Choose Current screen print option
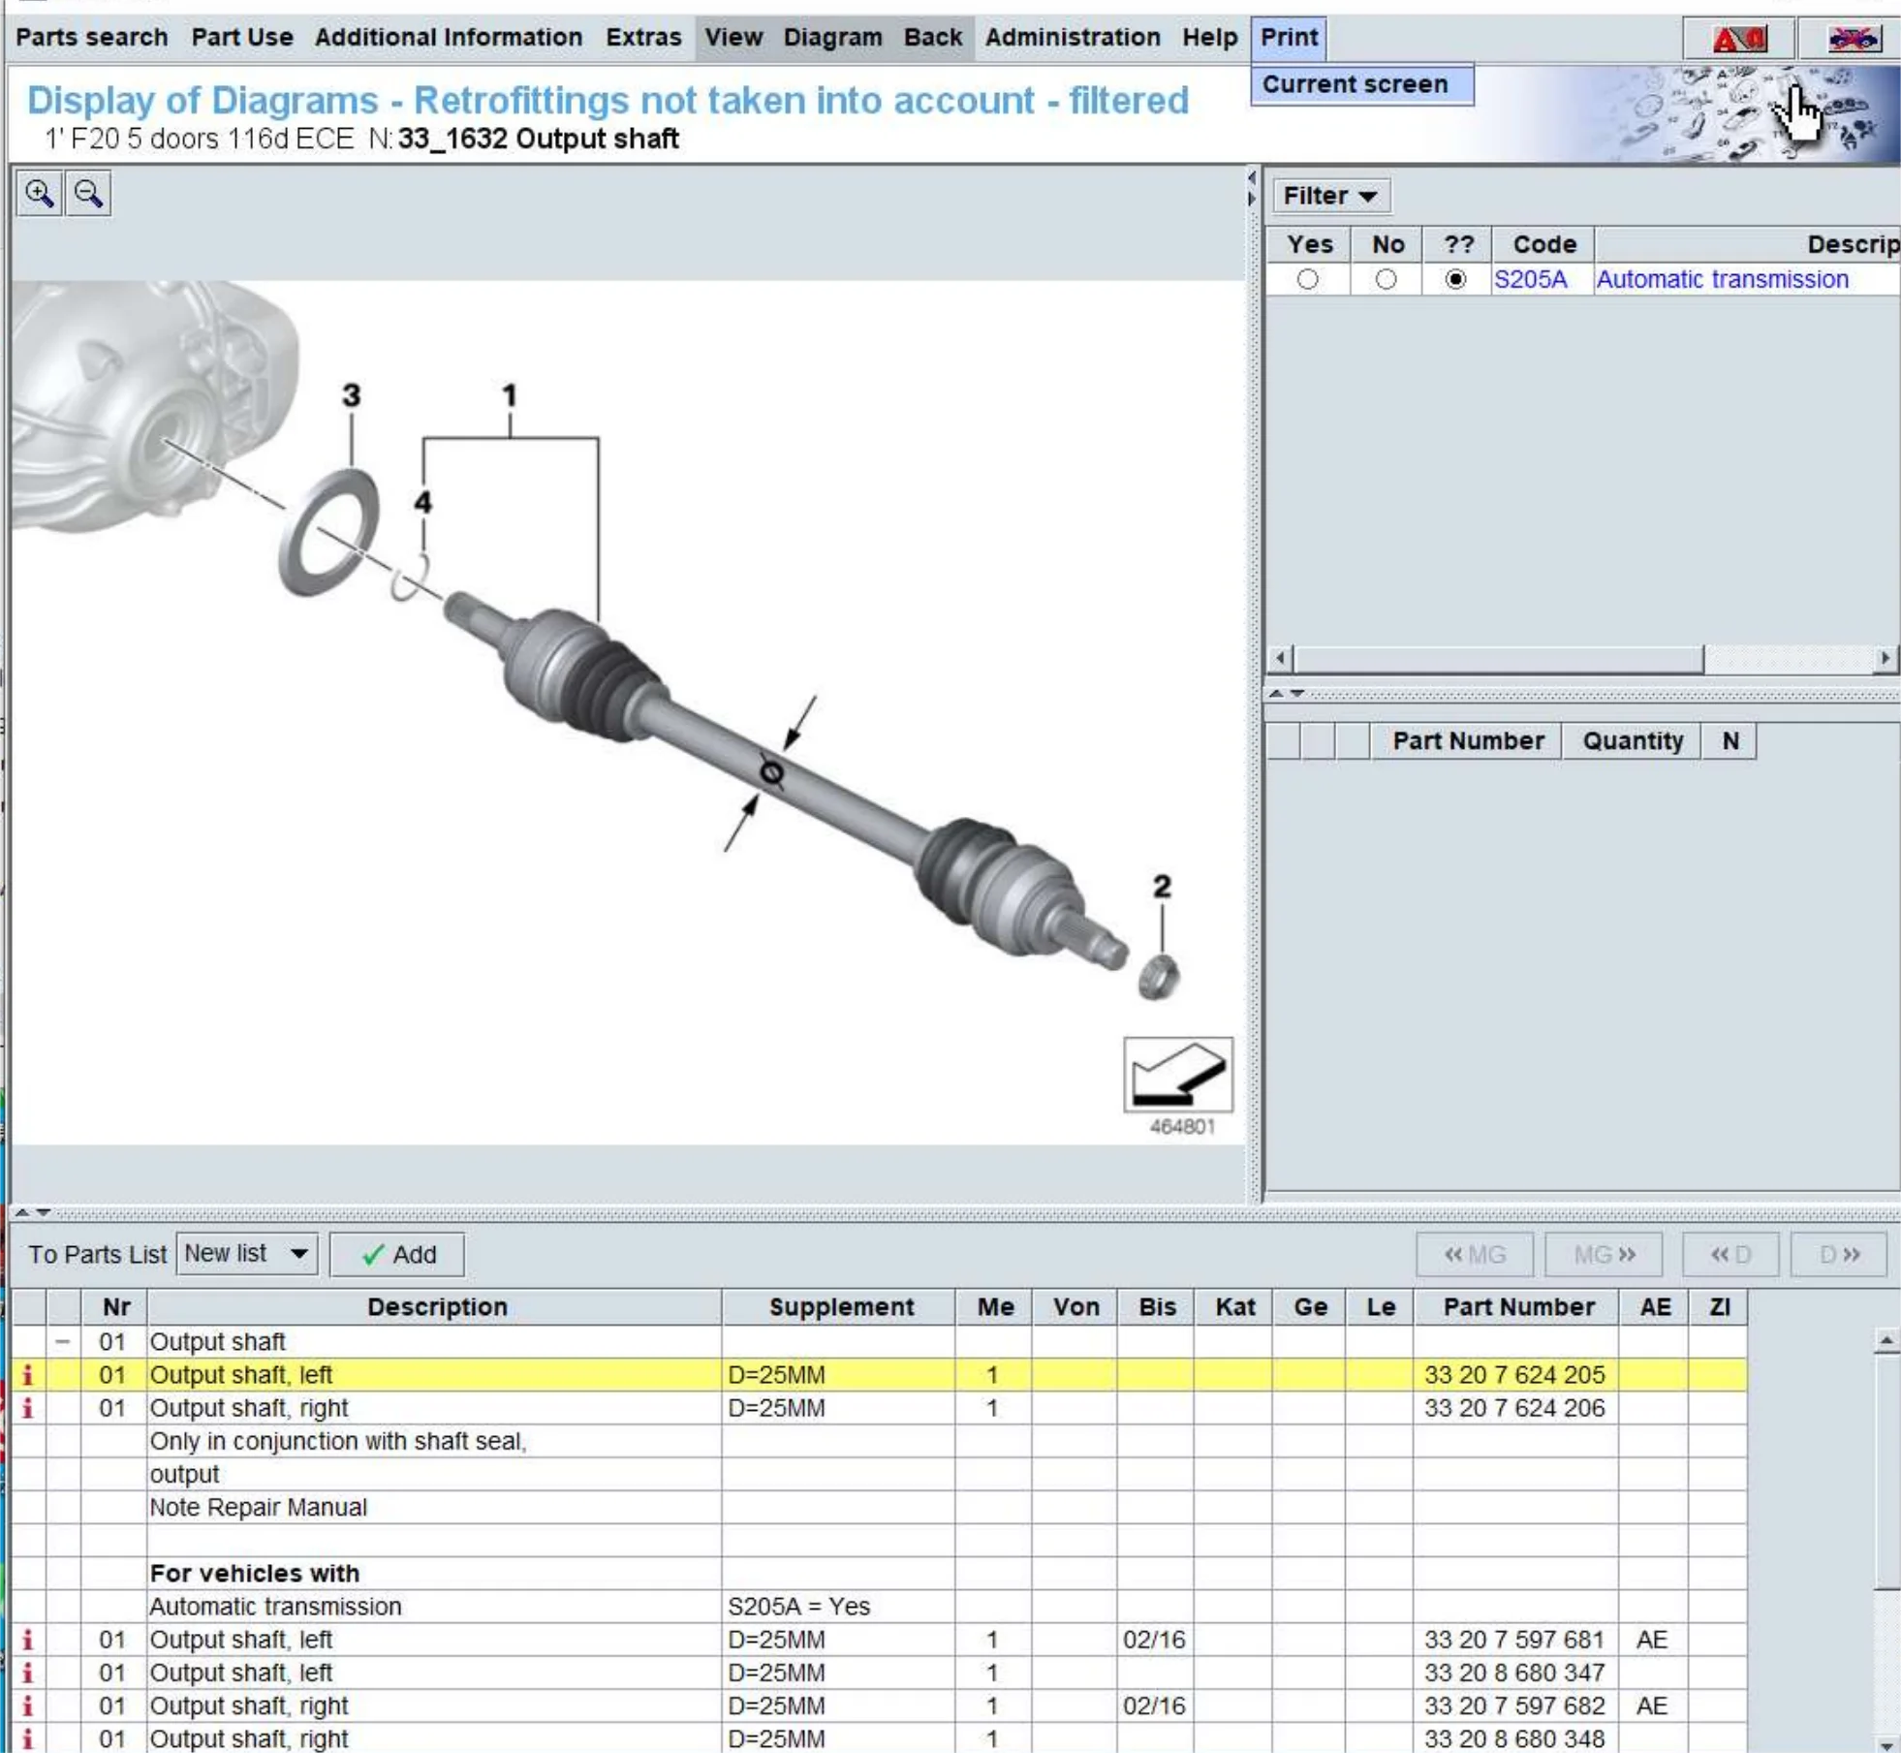1901x1753 pixels. click(1362, 84)
